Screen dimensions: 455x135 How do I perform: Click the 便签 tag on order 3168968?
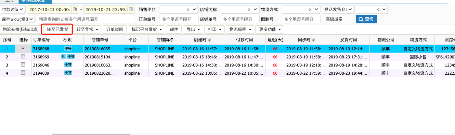(68, 48)
